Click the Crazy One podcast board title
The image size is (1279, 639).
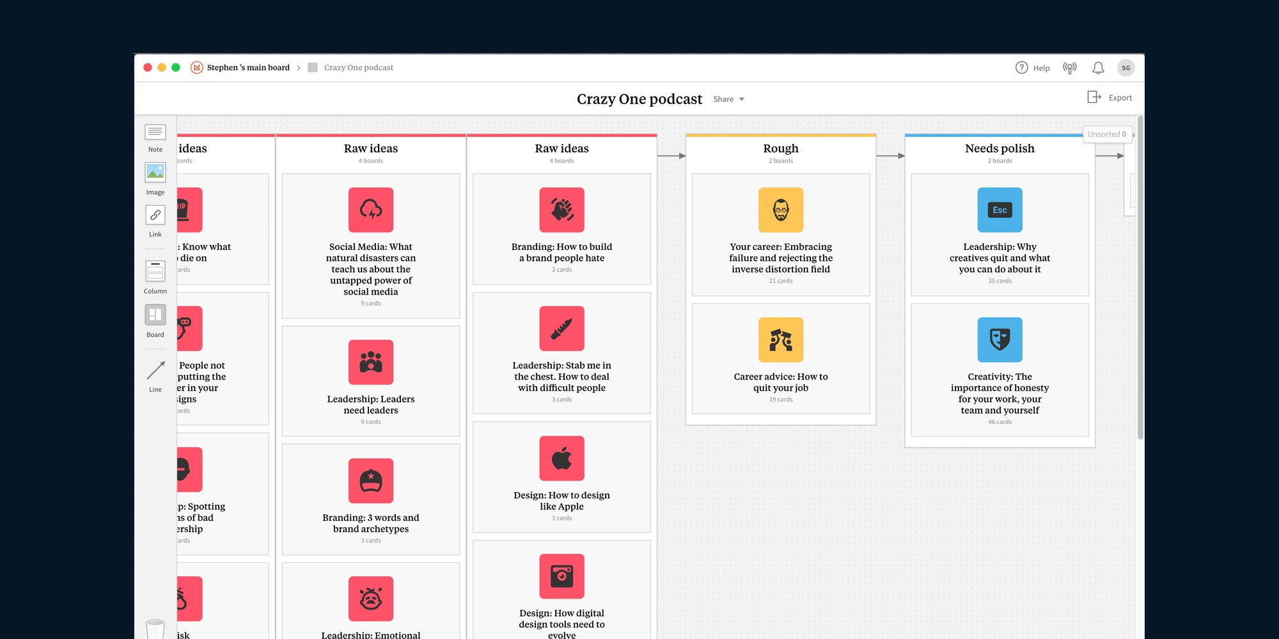(x=639, y=99)
